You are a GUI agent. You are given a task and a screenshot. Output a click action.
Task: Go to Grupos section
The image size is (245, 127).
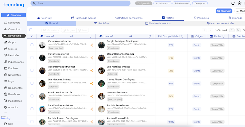[x=10, y=42]
